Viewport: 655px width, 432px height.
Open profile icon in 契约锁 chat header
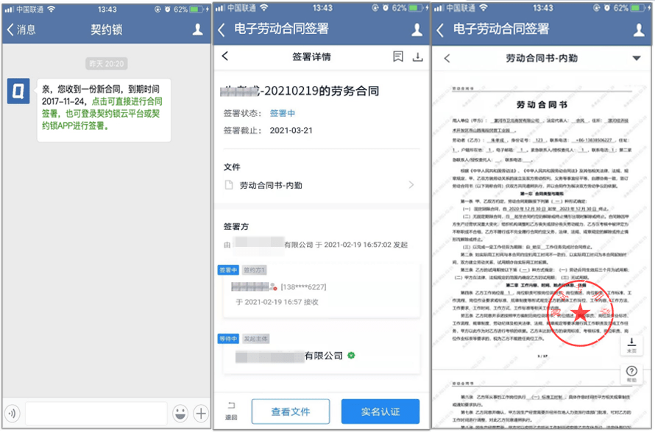click(197, 29)
